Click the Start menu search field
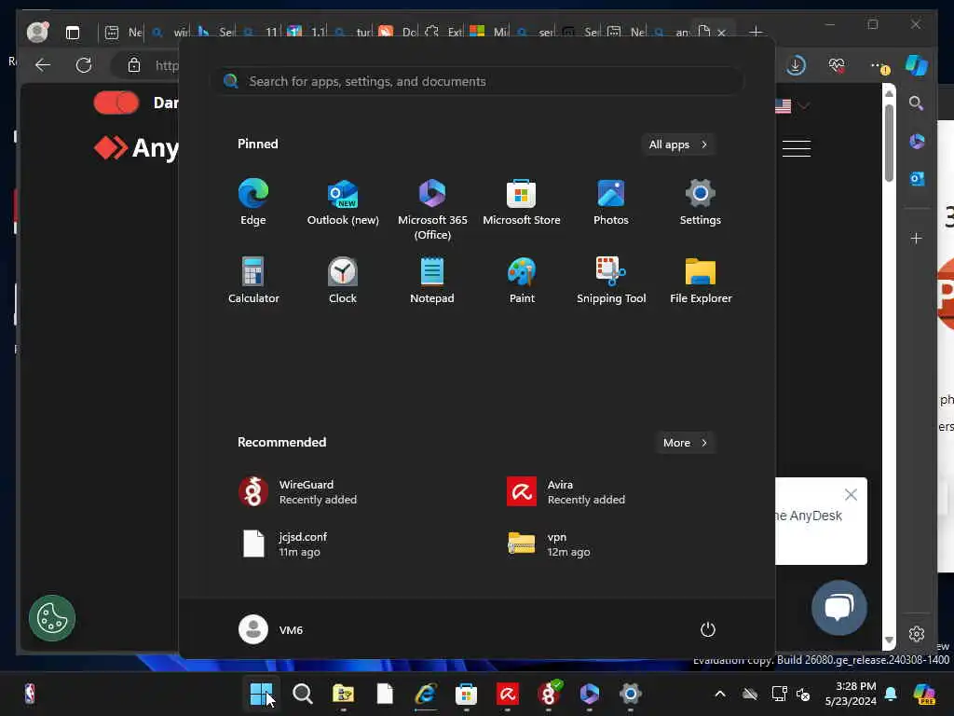954x716 pixels. pyautogui.click(x=477, y=81)
